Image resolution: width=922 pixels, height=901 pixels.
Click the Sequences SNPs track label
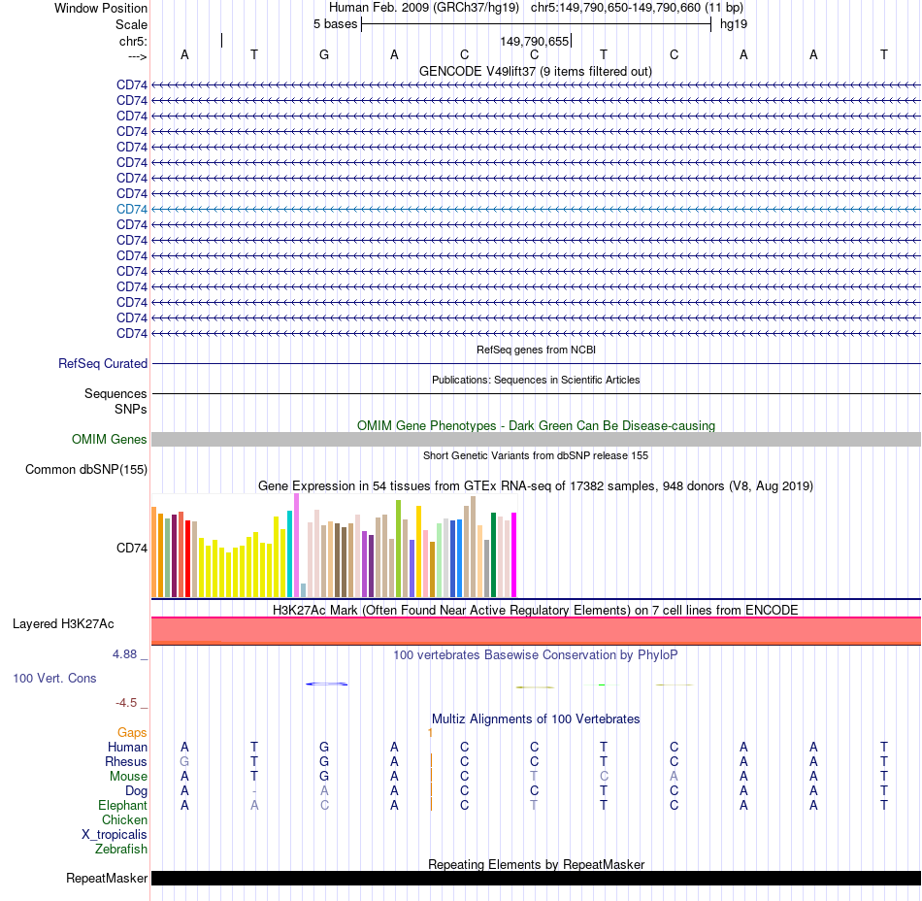coord(115,401)
